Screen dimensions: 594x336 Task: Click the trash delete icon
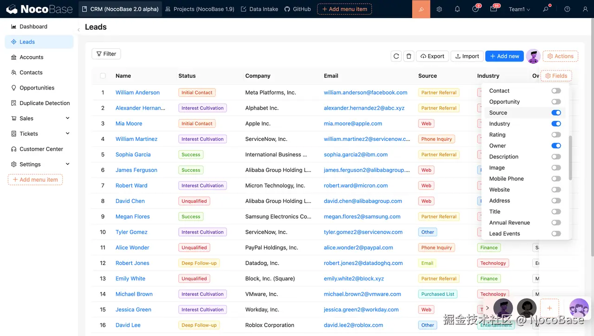coord(409,56)
